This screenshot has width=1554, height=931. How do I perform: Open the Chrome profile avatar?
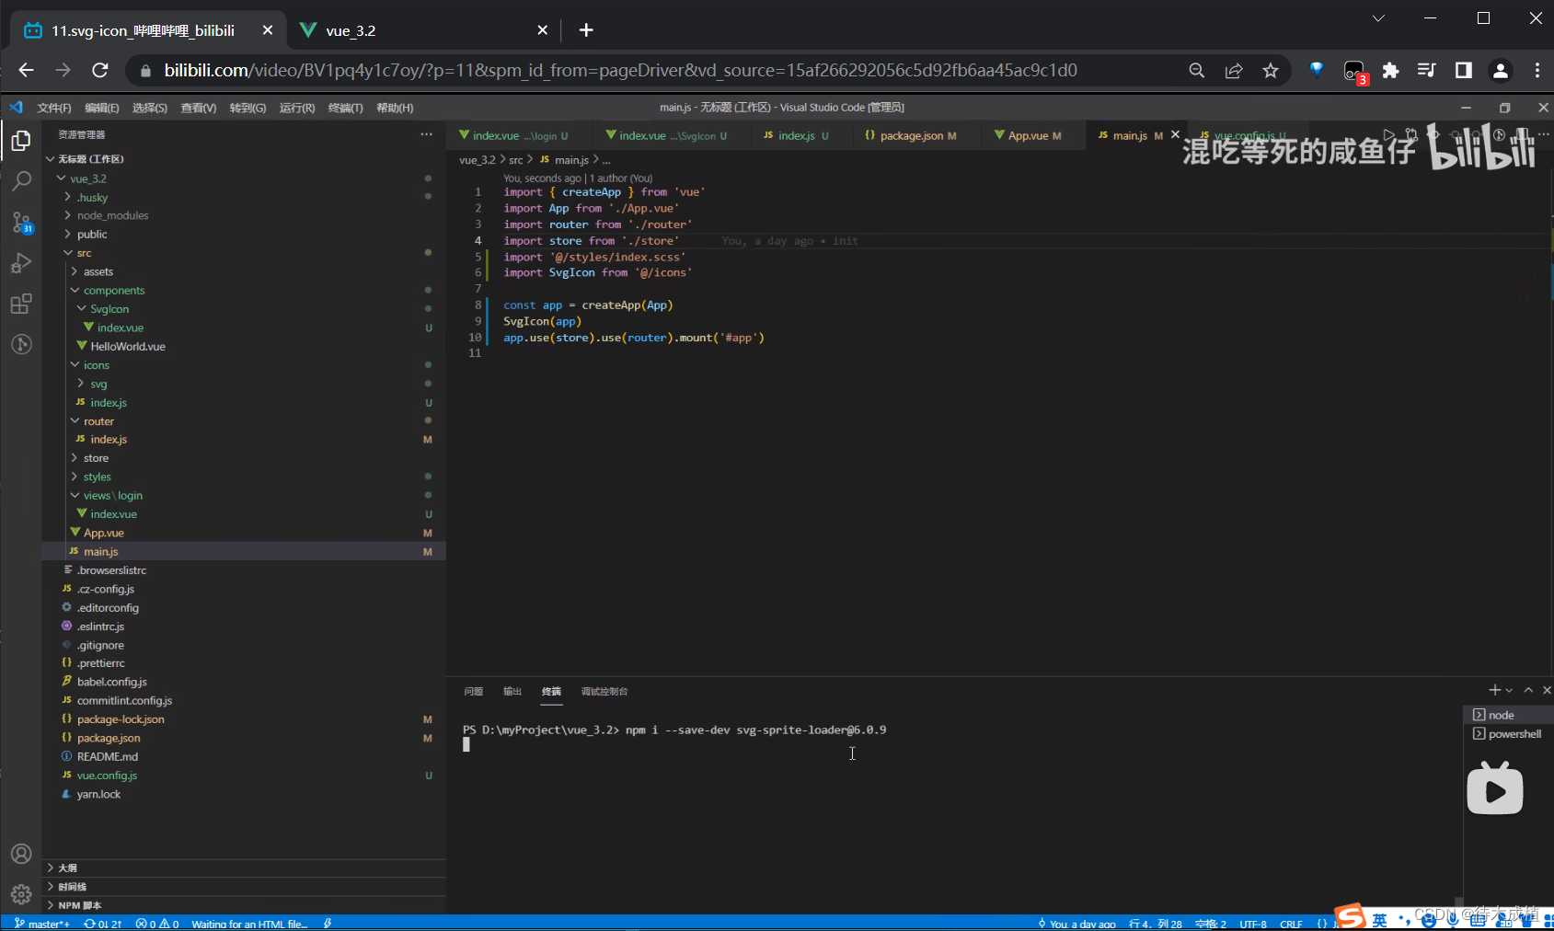point(1500,70)
